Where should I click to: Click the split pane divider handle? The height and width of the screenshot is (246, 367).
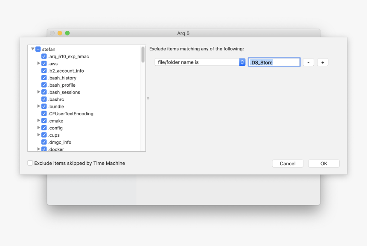pos(148,98)
